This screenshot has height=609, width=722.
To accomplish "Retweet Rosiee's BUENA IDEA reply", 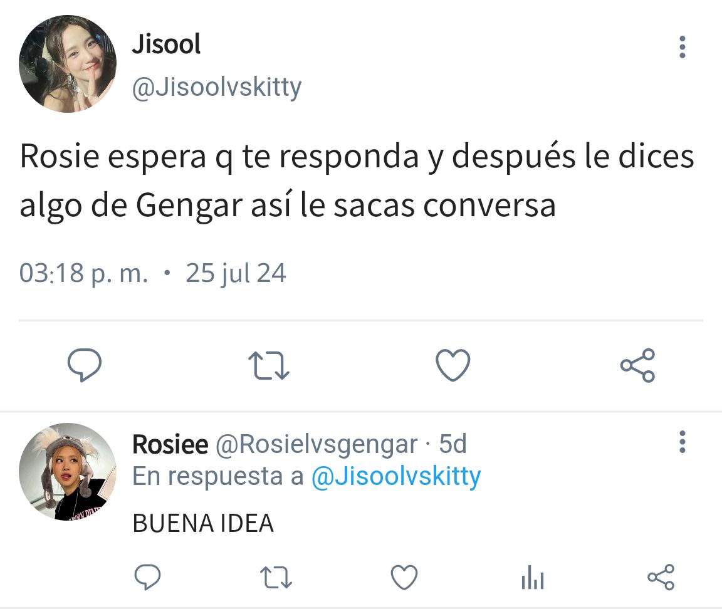I will [x=276, y=577].
